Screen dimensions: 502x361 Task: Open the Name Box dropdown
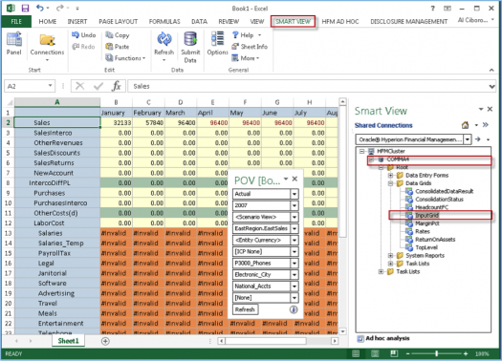[x=51, y=86]
